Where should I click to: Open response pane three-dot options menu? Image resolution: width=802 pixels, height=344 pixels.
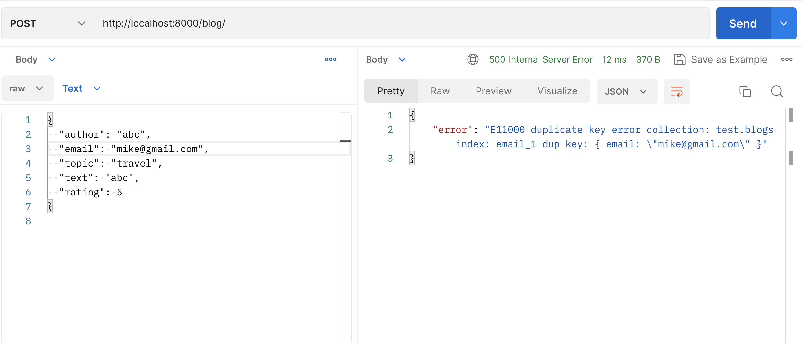point(787,59)
